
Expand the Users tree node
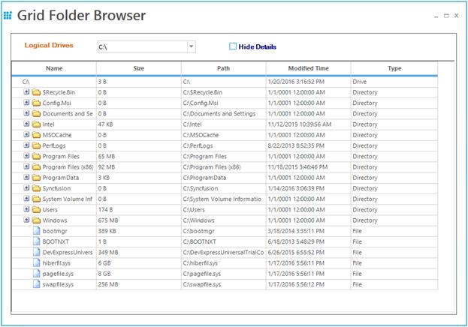pos(26,209)
